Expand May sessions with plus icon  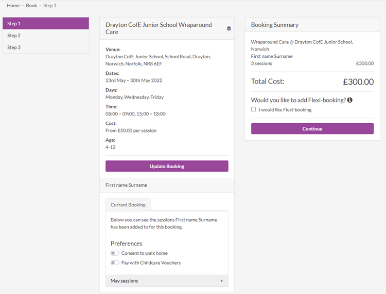222,281
